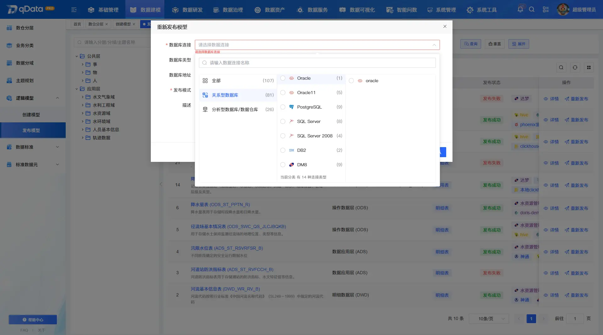Focus the 请输入数据连接名称 search field
Screen dimensions: 603x335
click(317, 63)
